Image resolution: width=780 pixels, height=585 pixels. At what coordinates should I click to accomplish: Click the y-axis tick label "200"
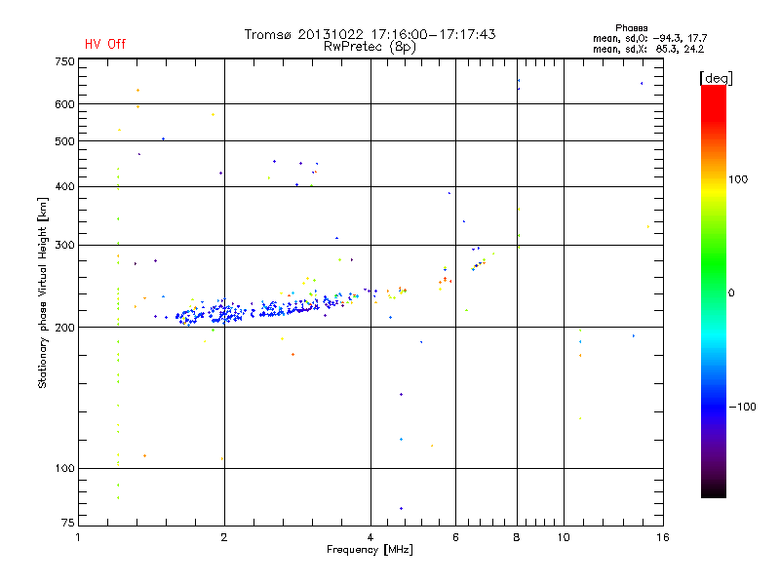pyautogui.click(x=64, y=328)
